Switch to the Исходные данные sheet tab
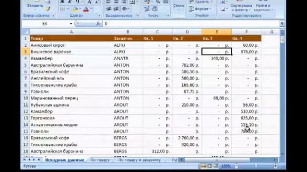This screenshot has width=307, height=172. tap(65, 160)
